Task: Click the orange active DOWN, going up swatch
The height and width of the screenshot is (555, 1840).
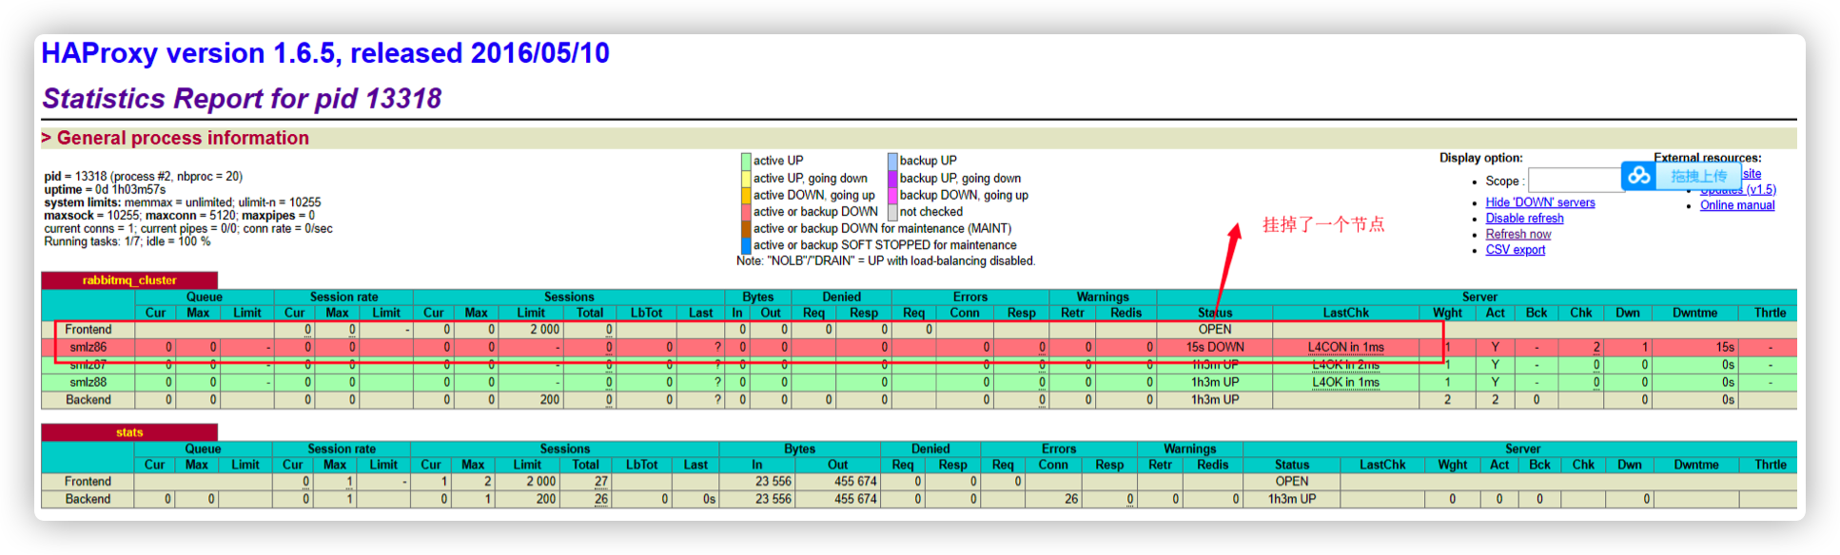Action: coord(746,195)
